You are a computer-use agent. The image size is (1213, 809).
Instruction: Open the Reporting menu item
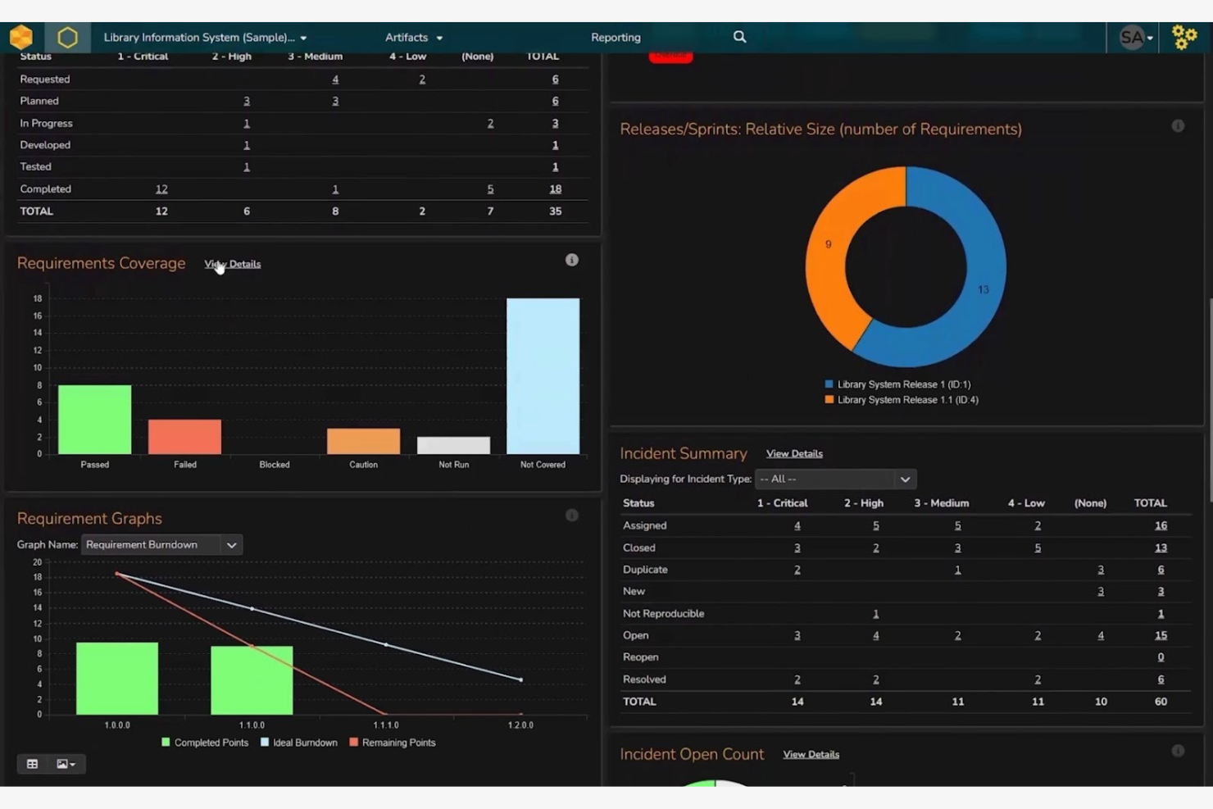(616, 38)
